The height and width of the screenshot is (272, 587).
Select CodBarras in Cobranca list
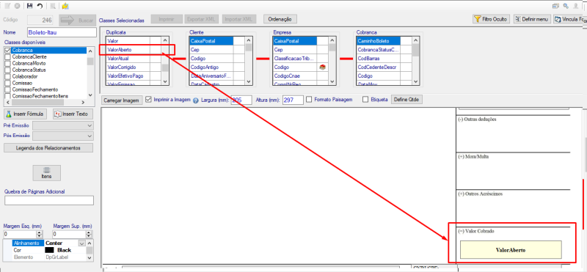coord(379,59)
